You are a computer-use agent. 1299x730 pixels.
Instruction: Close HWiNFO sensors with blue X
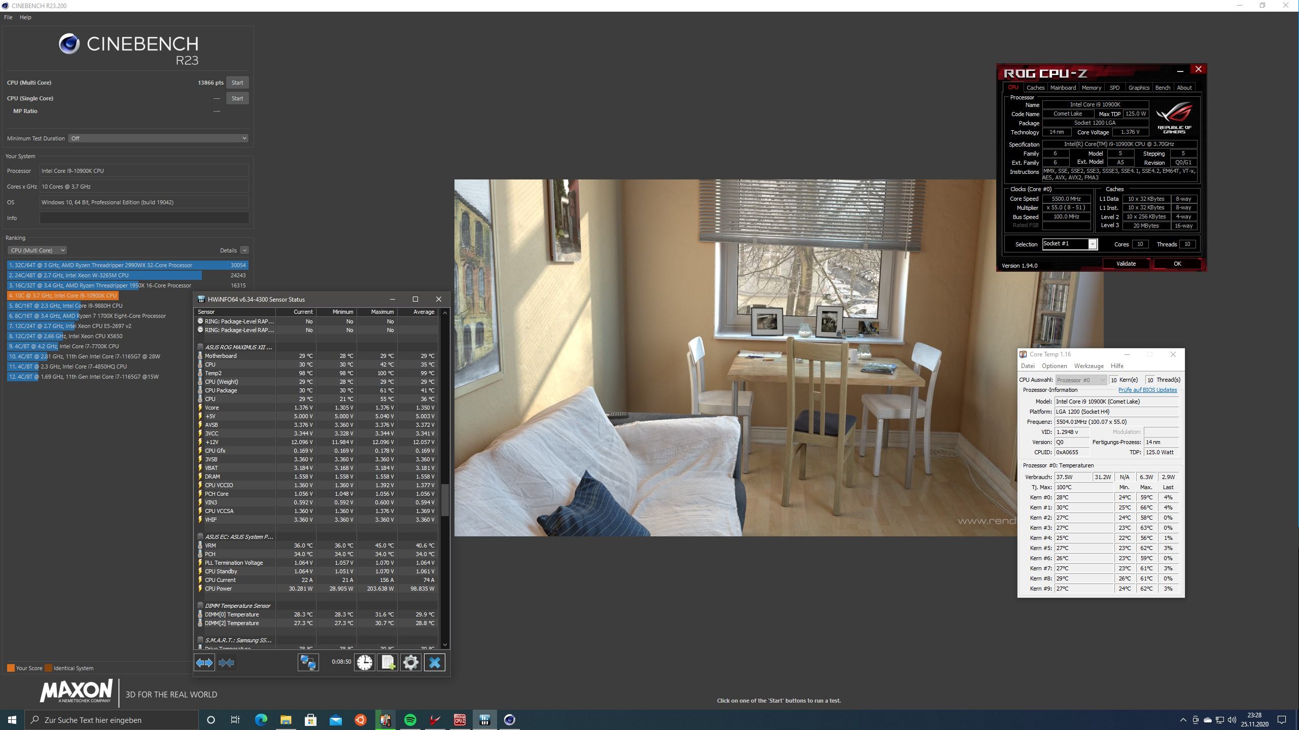[x=435, y=663]
